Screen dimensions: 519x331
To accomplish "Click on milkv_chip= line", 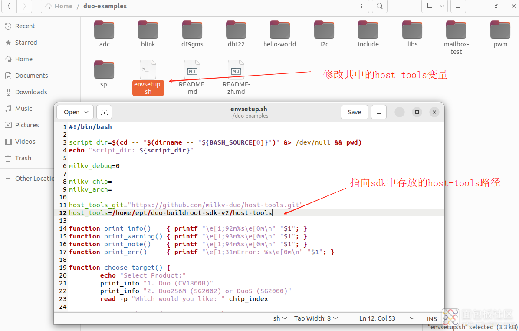I will click(90, 181).
